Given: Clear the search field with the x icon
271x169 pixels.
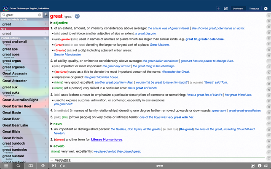Looking at the screenshot, I should point(40,15).
